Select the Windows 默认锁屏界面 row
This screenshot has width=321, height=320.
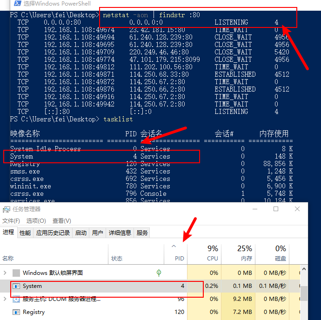(x=150, y=273)
